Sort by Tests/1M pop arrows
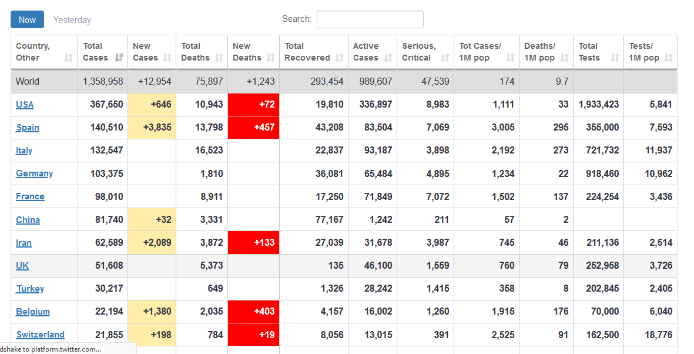Viewport: 694px width, 354px height. coord(668,58)
